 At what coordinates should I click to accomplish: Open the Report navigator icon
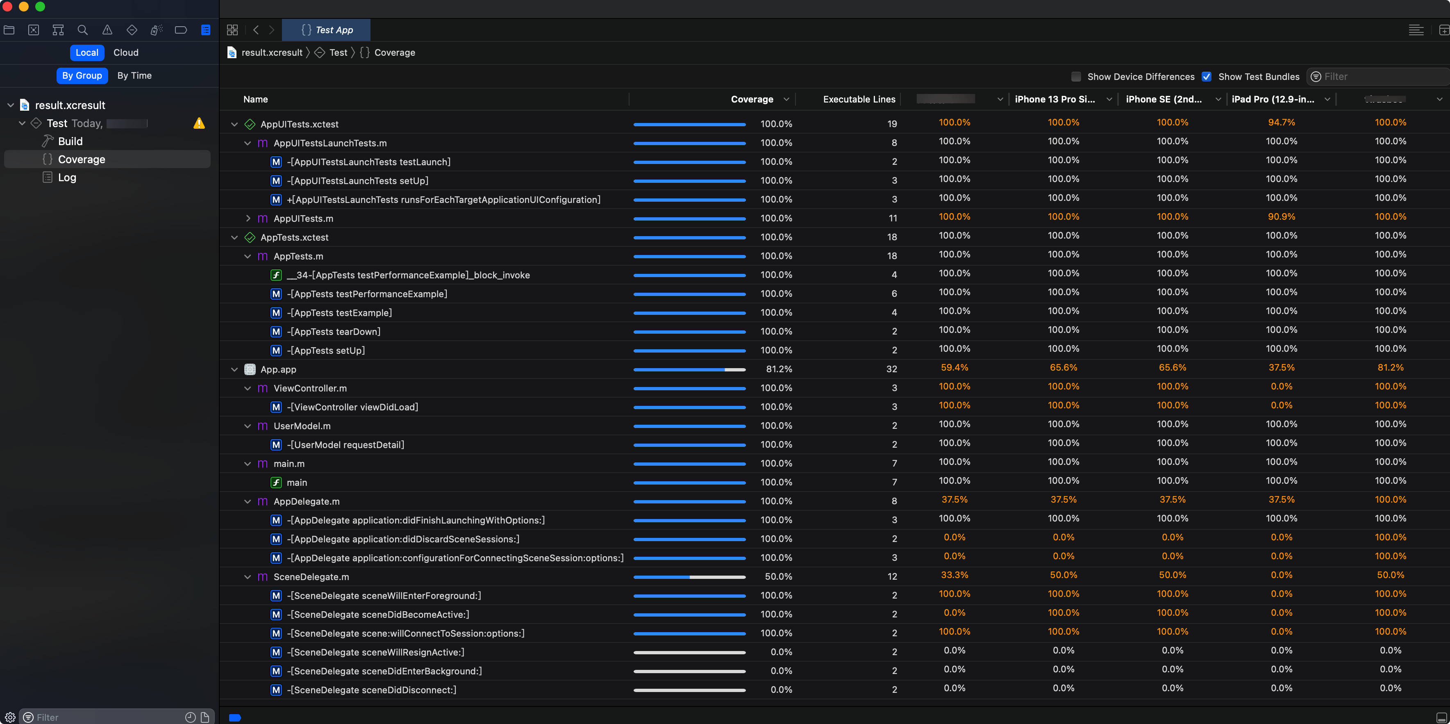coord(205,30)
